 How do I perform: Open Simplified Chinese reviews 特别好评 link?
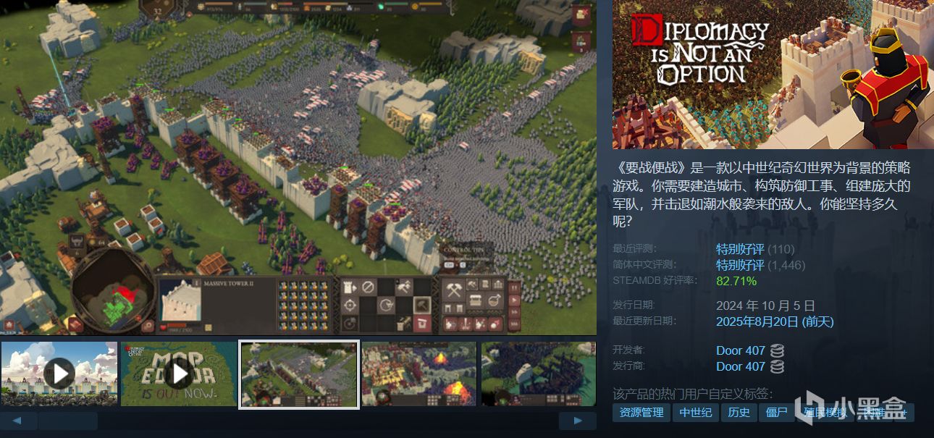pyautogui.click(x=740, y=265)
